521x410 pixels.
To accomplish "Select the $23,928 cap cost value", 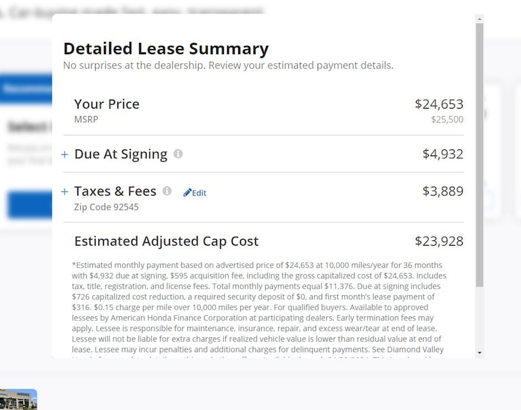I will coord(439,241).
